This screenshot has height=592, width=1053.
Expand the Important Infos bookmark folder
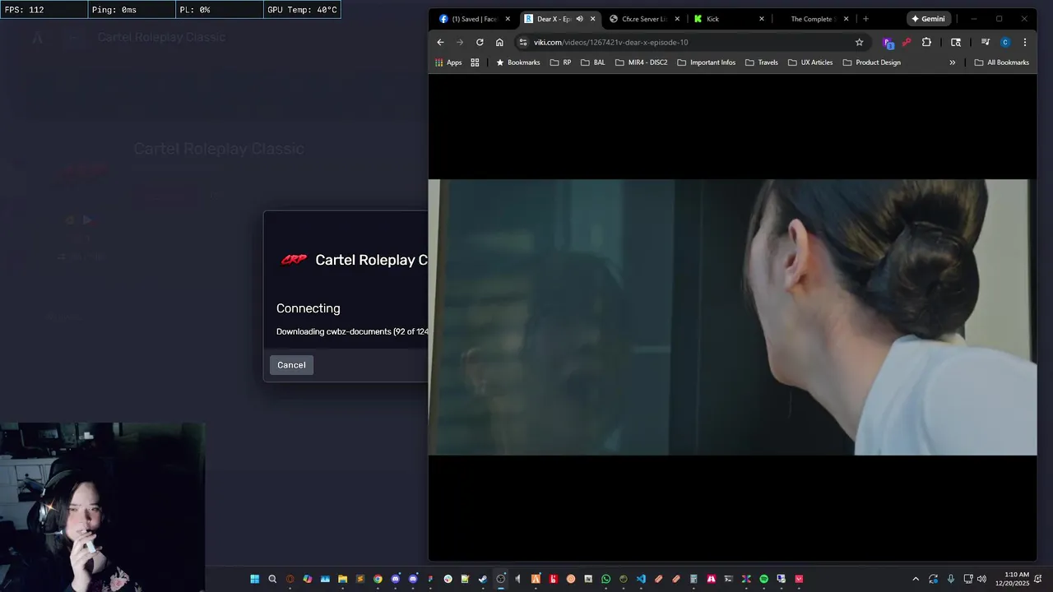pos(706,62)
